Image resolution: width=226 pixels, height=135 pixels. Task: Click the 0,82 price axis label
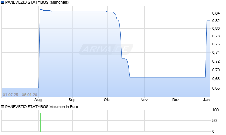216,21
